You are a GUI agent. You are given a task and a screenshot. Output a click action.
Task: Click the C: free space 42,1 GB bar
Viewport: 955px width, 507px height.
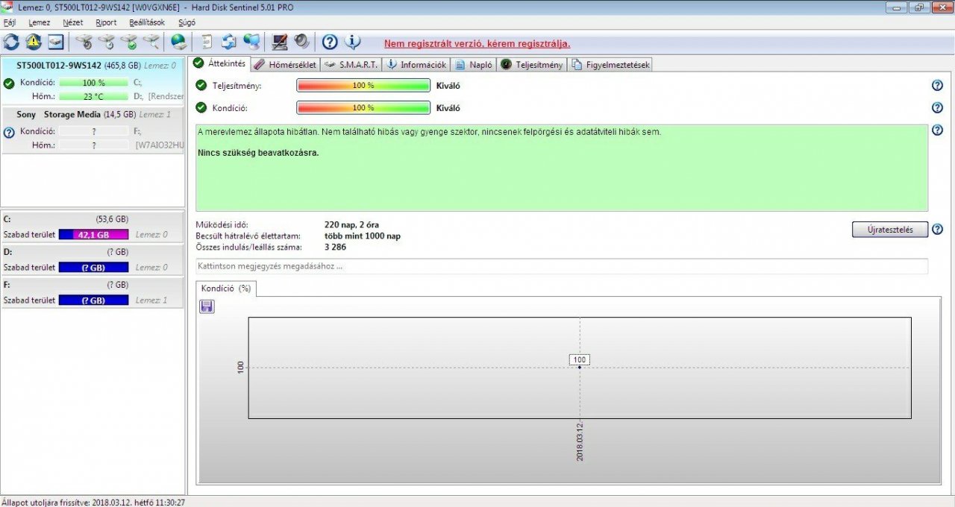pos(93,234)
